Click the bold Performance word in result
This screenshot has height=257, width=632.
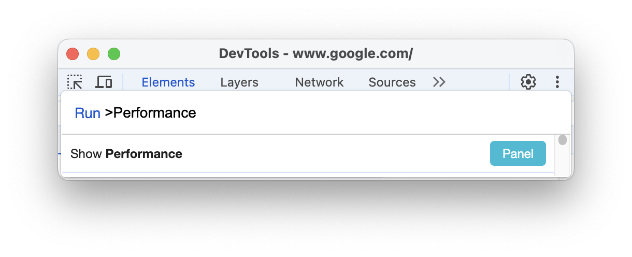(x=144, y=154)
